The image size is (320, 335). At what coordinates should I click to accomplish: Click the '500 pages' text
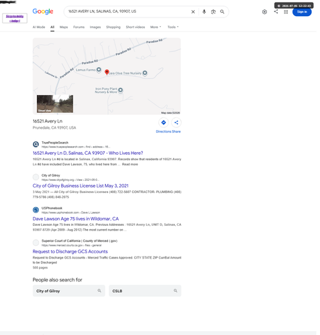tap(40, 267)
